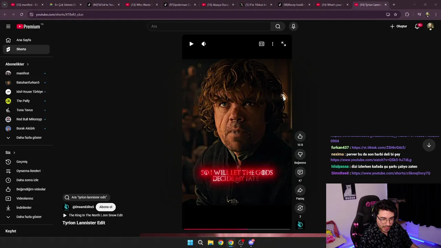Switch to the Recep İvedik tab
441x248 pixels.
[294, 5]
